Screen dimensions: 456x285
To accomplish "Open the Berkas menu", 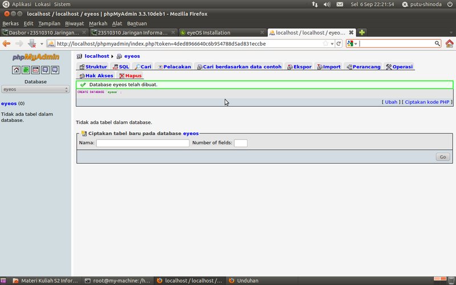I will (10, 23).
